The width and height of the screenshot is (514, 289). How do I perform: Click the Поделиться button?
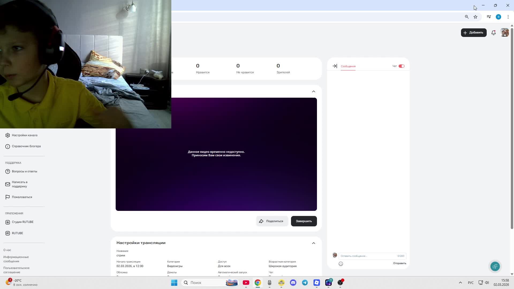pos(272,221)
